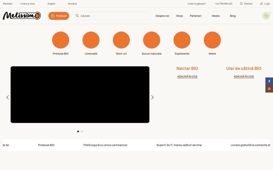Open the Nectar BIO product title
This screenshot has width=273, height=170.
coord(187,68)
